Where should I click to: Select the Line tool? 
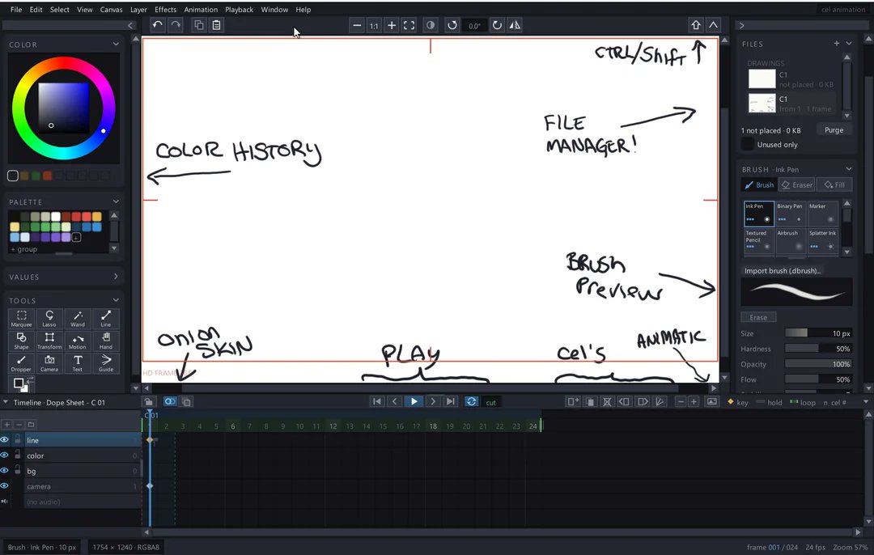pyautogui.click(x=106, y=318)
